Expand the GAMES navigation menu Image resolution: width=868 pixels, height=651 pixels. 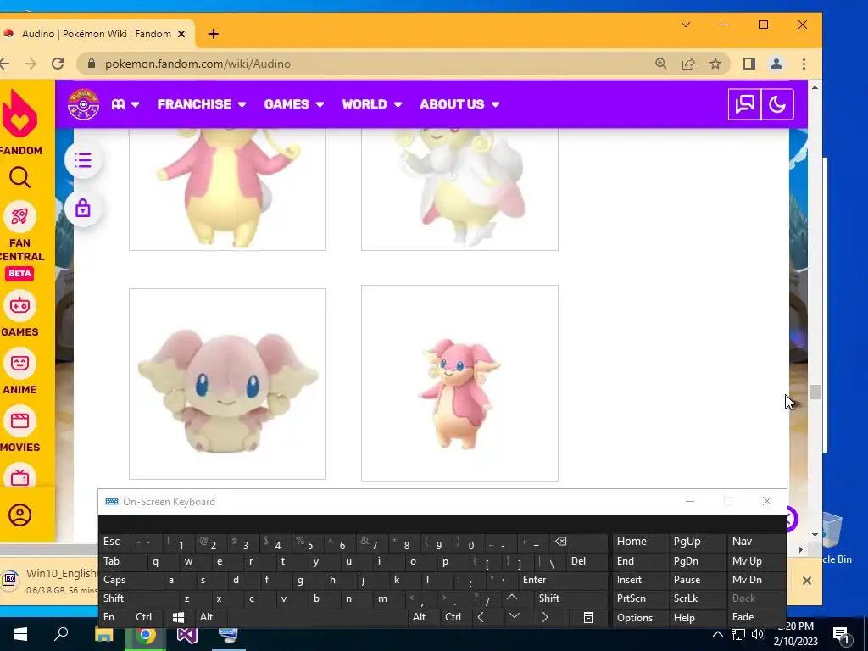(294, 104)
